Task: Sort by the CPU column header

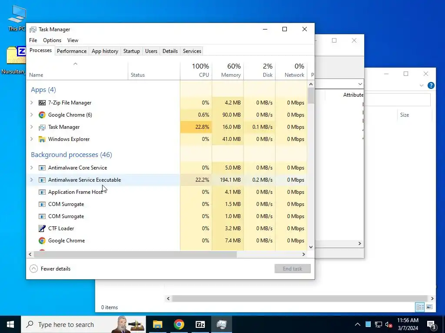Action: click(x=196, y=70)
